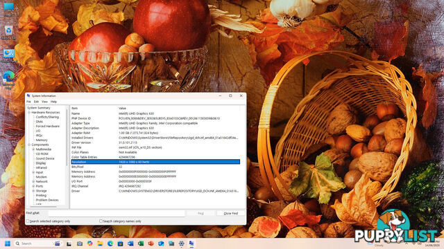Open Microsoft Store from the taskbar
Image resolution: width=444 pixels, height=249 pixels.
tap(120, 243)
